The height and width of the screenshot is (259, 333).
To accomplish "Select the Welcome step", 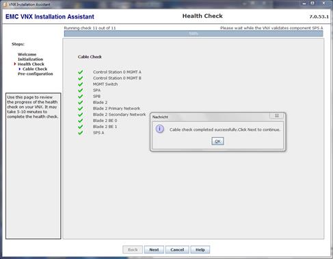I will (27, 54).
